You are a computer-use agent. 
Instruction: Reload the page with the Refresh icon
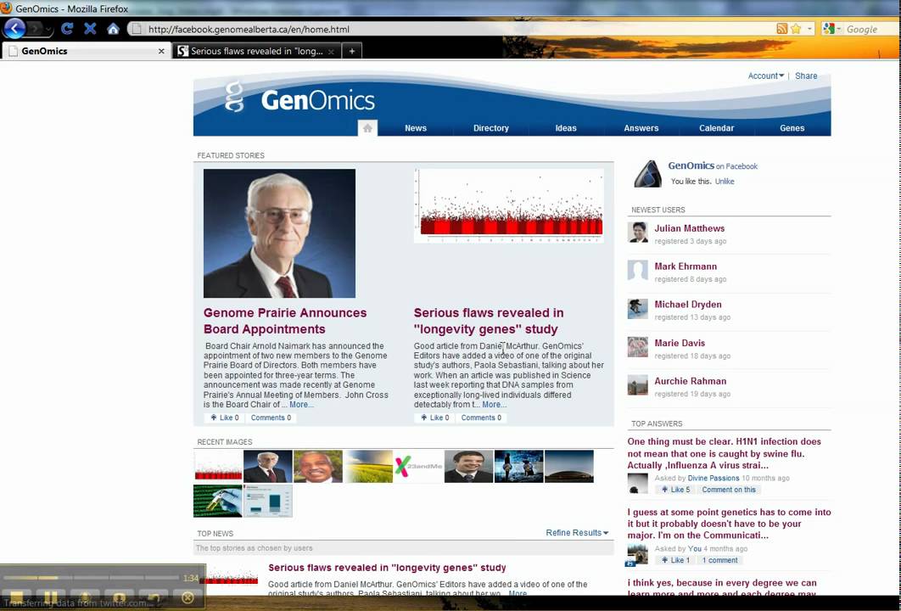[67, 29]
